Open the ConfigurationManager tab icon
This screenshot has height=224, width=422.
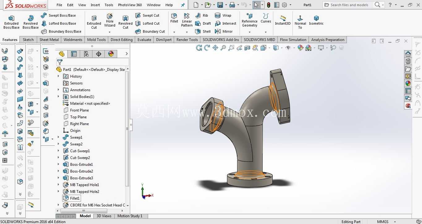(x=86, y=54)
